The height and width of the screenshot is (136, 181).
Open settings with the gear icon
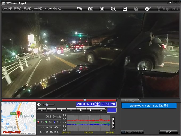147,9
